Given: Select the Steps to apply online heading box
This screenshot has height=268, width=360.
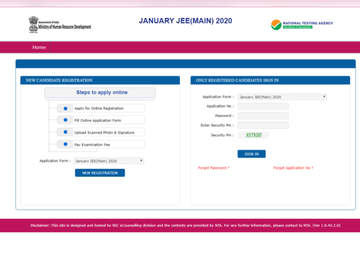Looking at the screenshot, I should (100, 92).
